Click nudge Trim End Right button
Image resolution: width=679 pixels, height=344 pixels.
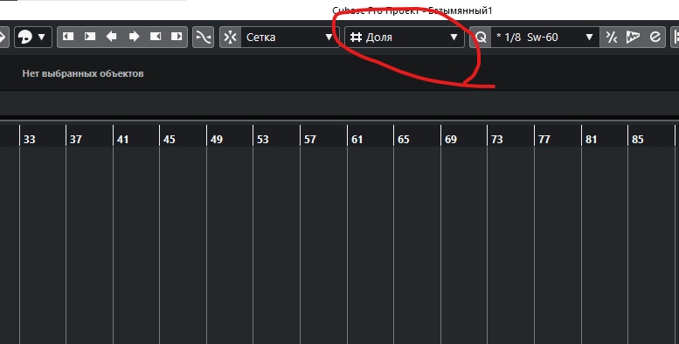177,37
